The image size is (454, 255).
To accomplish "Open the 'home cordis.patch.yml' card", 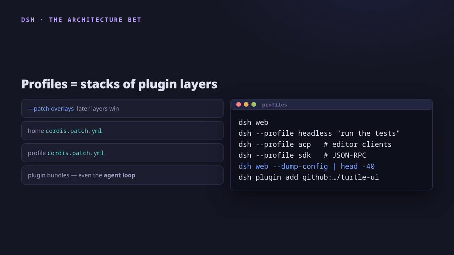I will click(122, 131).
